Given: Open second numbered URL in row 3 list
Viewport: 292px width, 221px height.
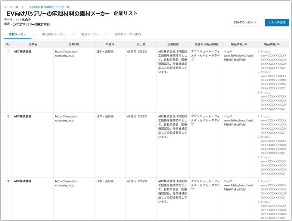Looking at the screenshot, I should 274,210.
